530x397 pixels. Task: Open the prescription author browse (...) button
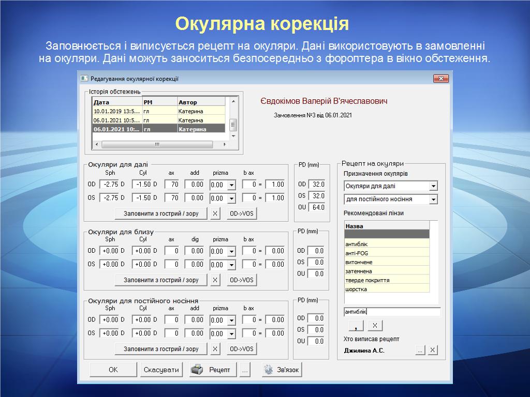[420, 350]
